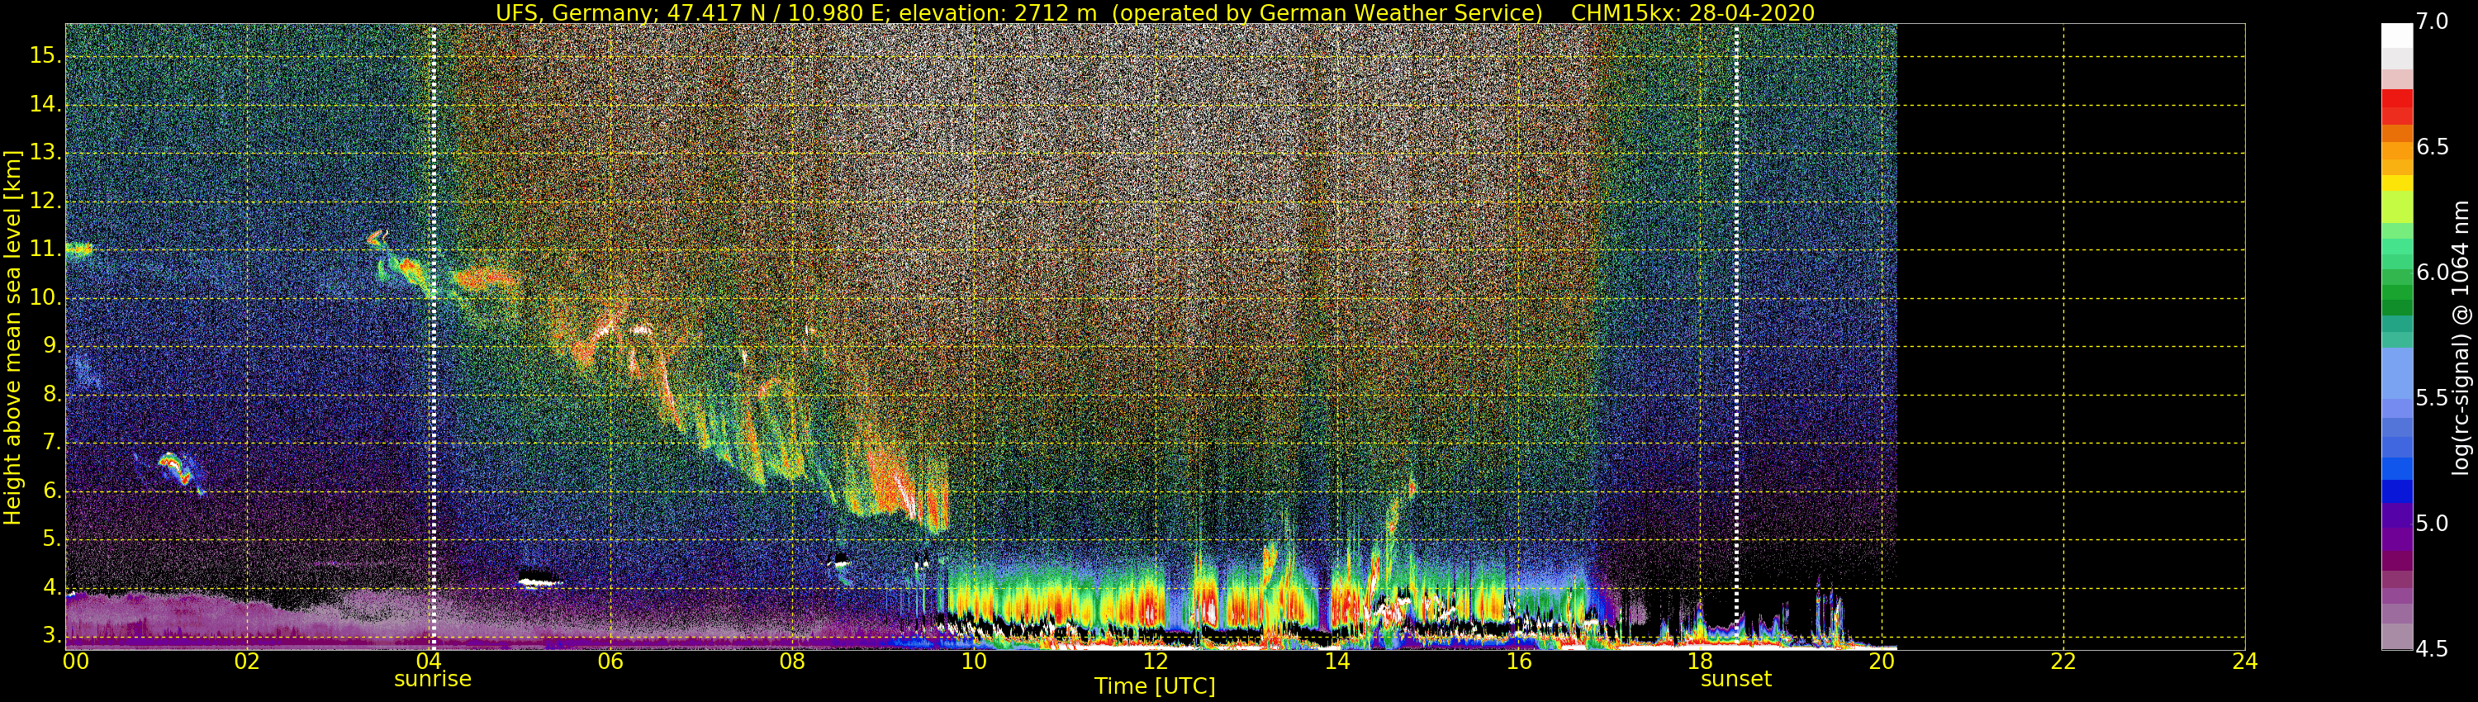Image resolution: width=2478 pixels, height=702 pixels.
Task: Click the empty black no-data area after 20 UTC
Action: coord(2068,337)
